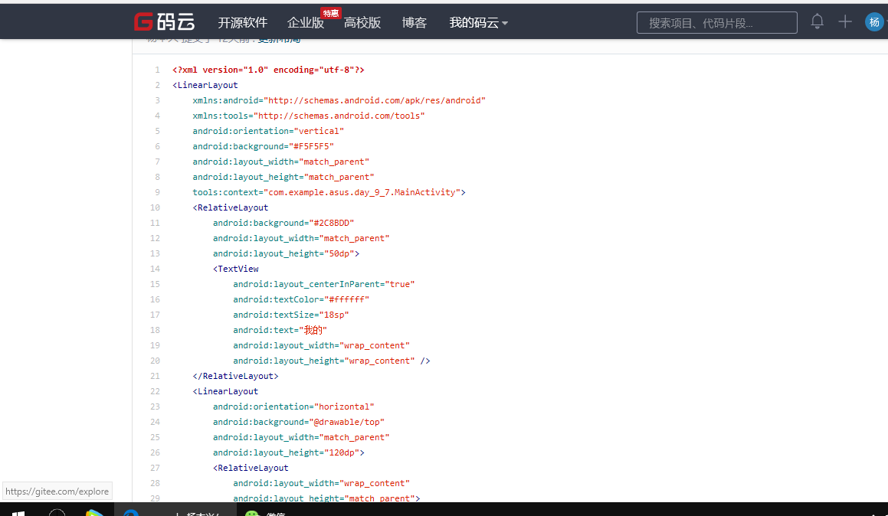
Task: Click line number 22 in the code gutter
Action: (156, 391)
